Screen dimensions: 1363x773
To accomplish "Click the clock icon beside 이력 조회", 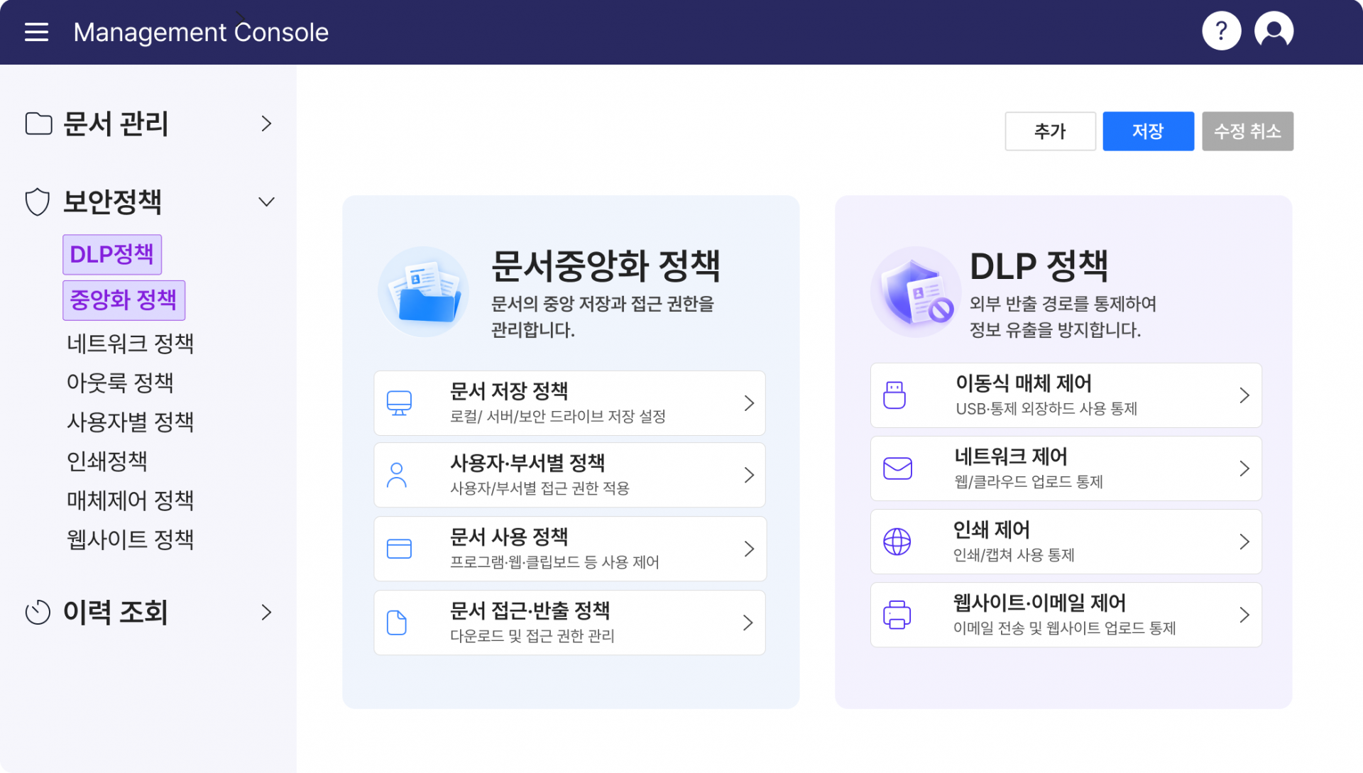I will coord(38,613).
